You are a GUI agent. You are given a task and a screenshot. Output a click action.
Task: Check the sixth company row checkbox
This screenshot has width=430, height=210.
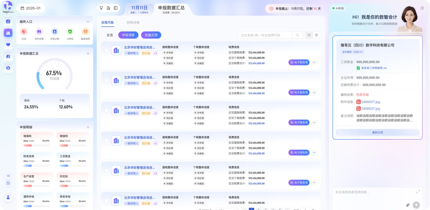(107, 201)
